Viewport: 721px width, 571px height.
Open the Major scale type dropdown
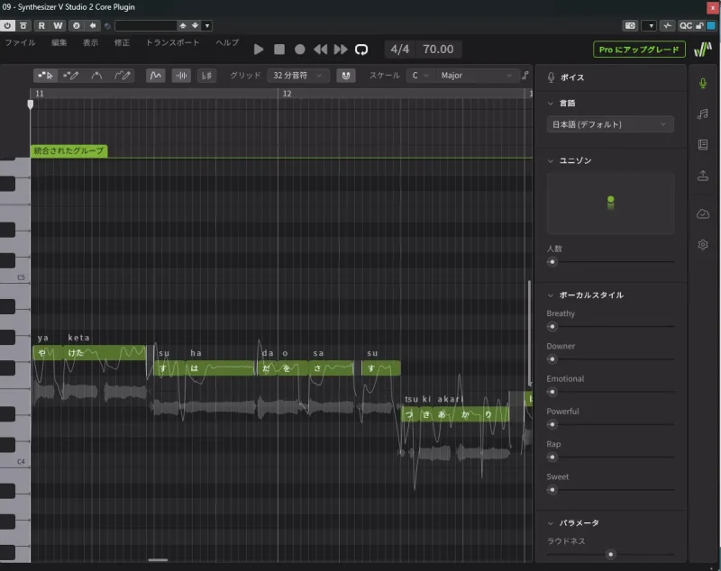(x=476, y=76)
